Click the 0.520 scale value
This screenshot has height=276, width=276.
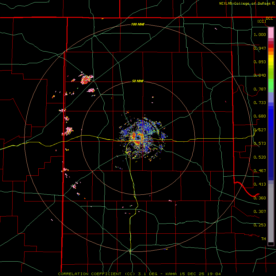[260, 157]
